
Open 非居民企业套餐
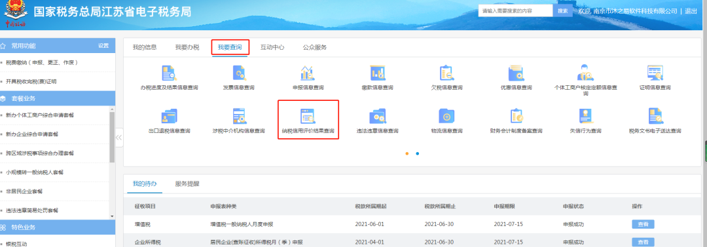[x=24, y=191]
